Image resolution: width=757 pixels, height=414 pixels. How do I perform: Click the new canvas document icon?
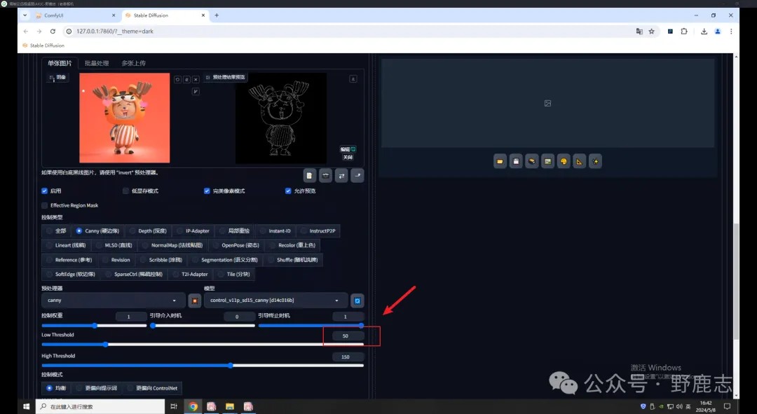pos(310,176)
